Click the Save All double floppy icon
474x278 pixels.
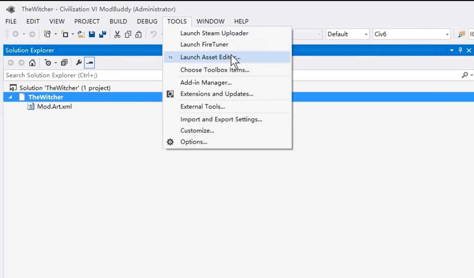(103, 34)
